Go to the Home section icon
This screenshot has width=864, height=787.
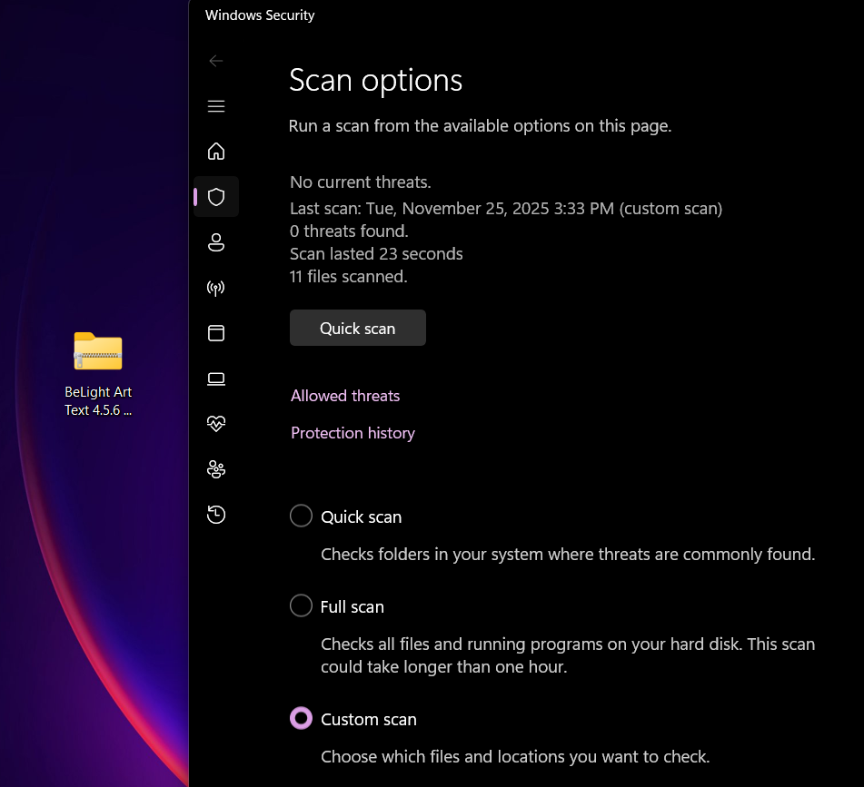point(216,152)
